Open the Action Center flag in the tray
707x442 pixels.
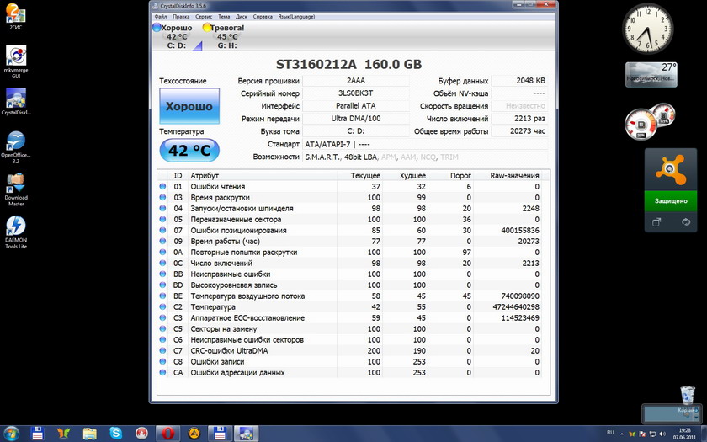(x=642, y=434)
